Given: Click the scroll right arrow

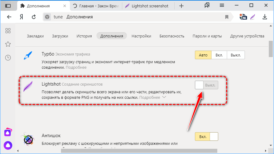Looking at the screenshot, I should [266, 151].
